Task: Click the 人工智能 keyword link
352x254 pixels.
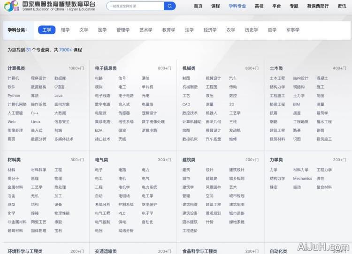Action: click(15, 113)
